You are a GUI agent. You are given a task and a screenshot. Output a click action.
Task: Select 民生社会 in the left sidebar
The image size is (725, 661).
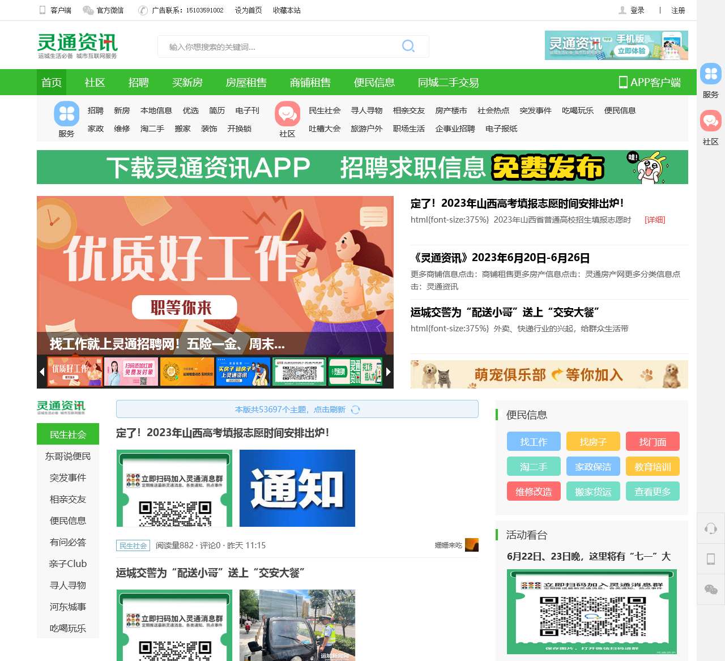(x=67, y=434)
